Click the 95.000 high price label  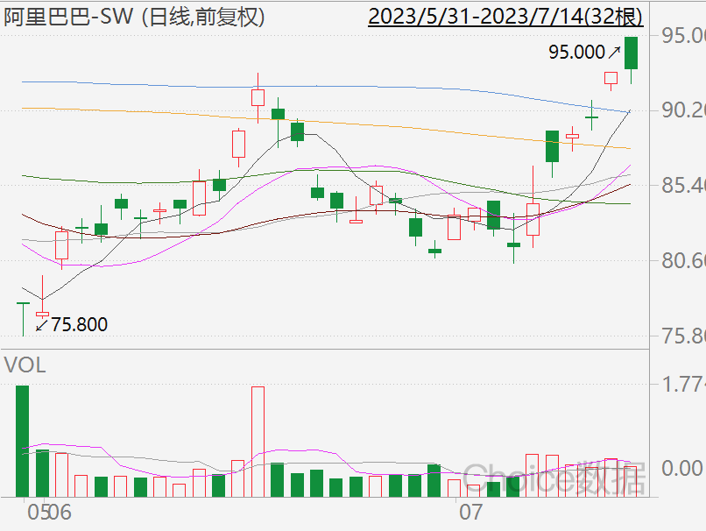(x=576, y=53)
